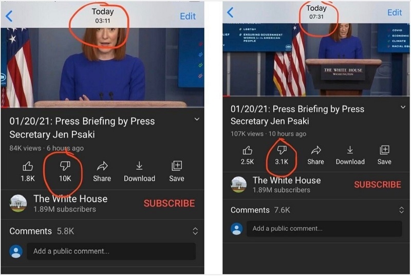Tap the like icon showing 2.5K
This screenshot has height=276, width=411.
click(247, 151)
